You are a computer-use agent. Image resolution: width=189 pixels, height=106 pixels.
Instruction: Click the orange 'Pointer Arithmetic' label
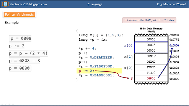point(19,14)
